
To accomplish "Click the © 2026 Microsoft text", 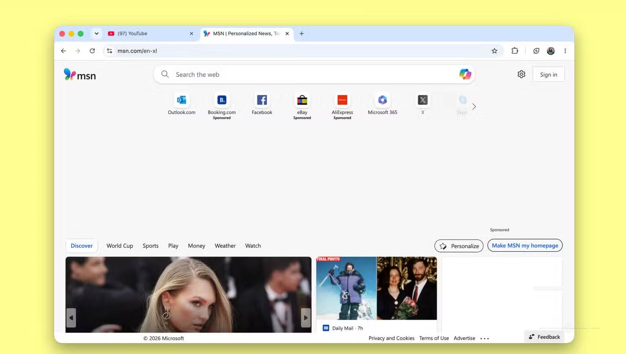I will click(x=164, y=338).
